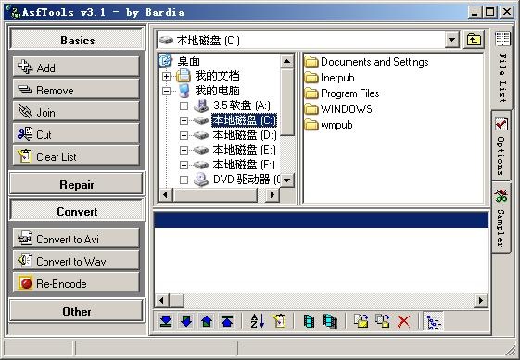Screen dimensions: 520x360
Task: Switch to the Sampler side tab
Action: click(x=501, y=218)
